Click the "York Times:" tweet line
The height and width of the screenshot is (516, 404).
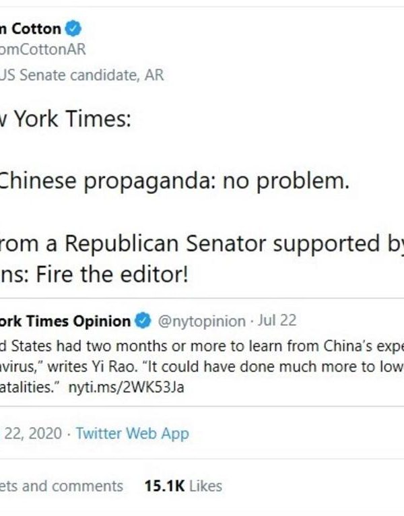(66, 121)
